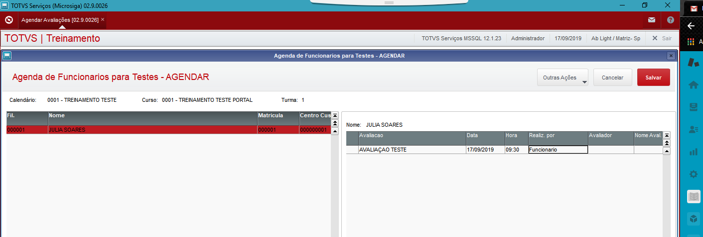Click the Realiz. por column header
This screenshot has height=237, width=703.
pos(558,138)
